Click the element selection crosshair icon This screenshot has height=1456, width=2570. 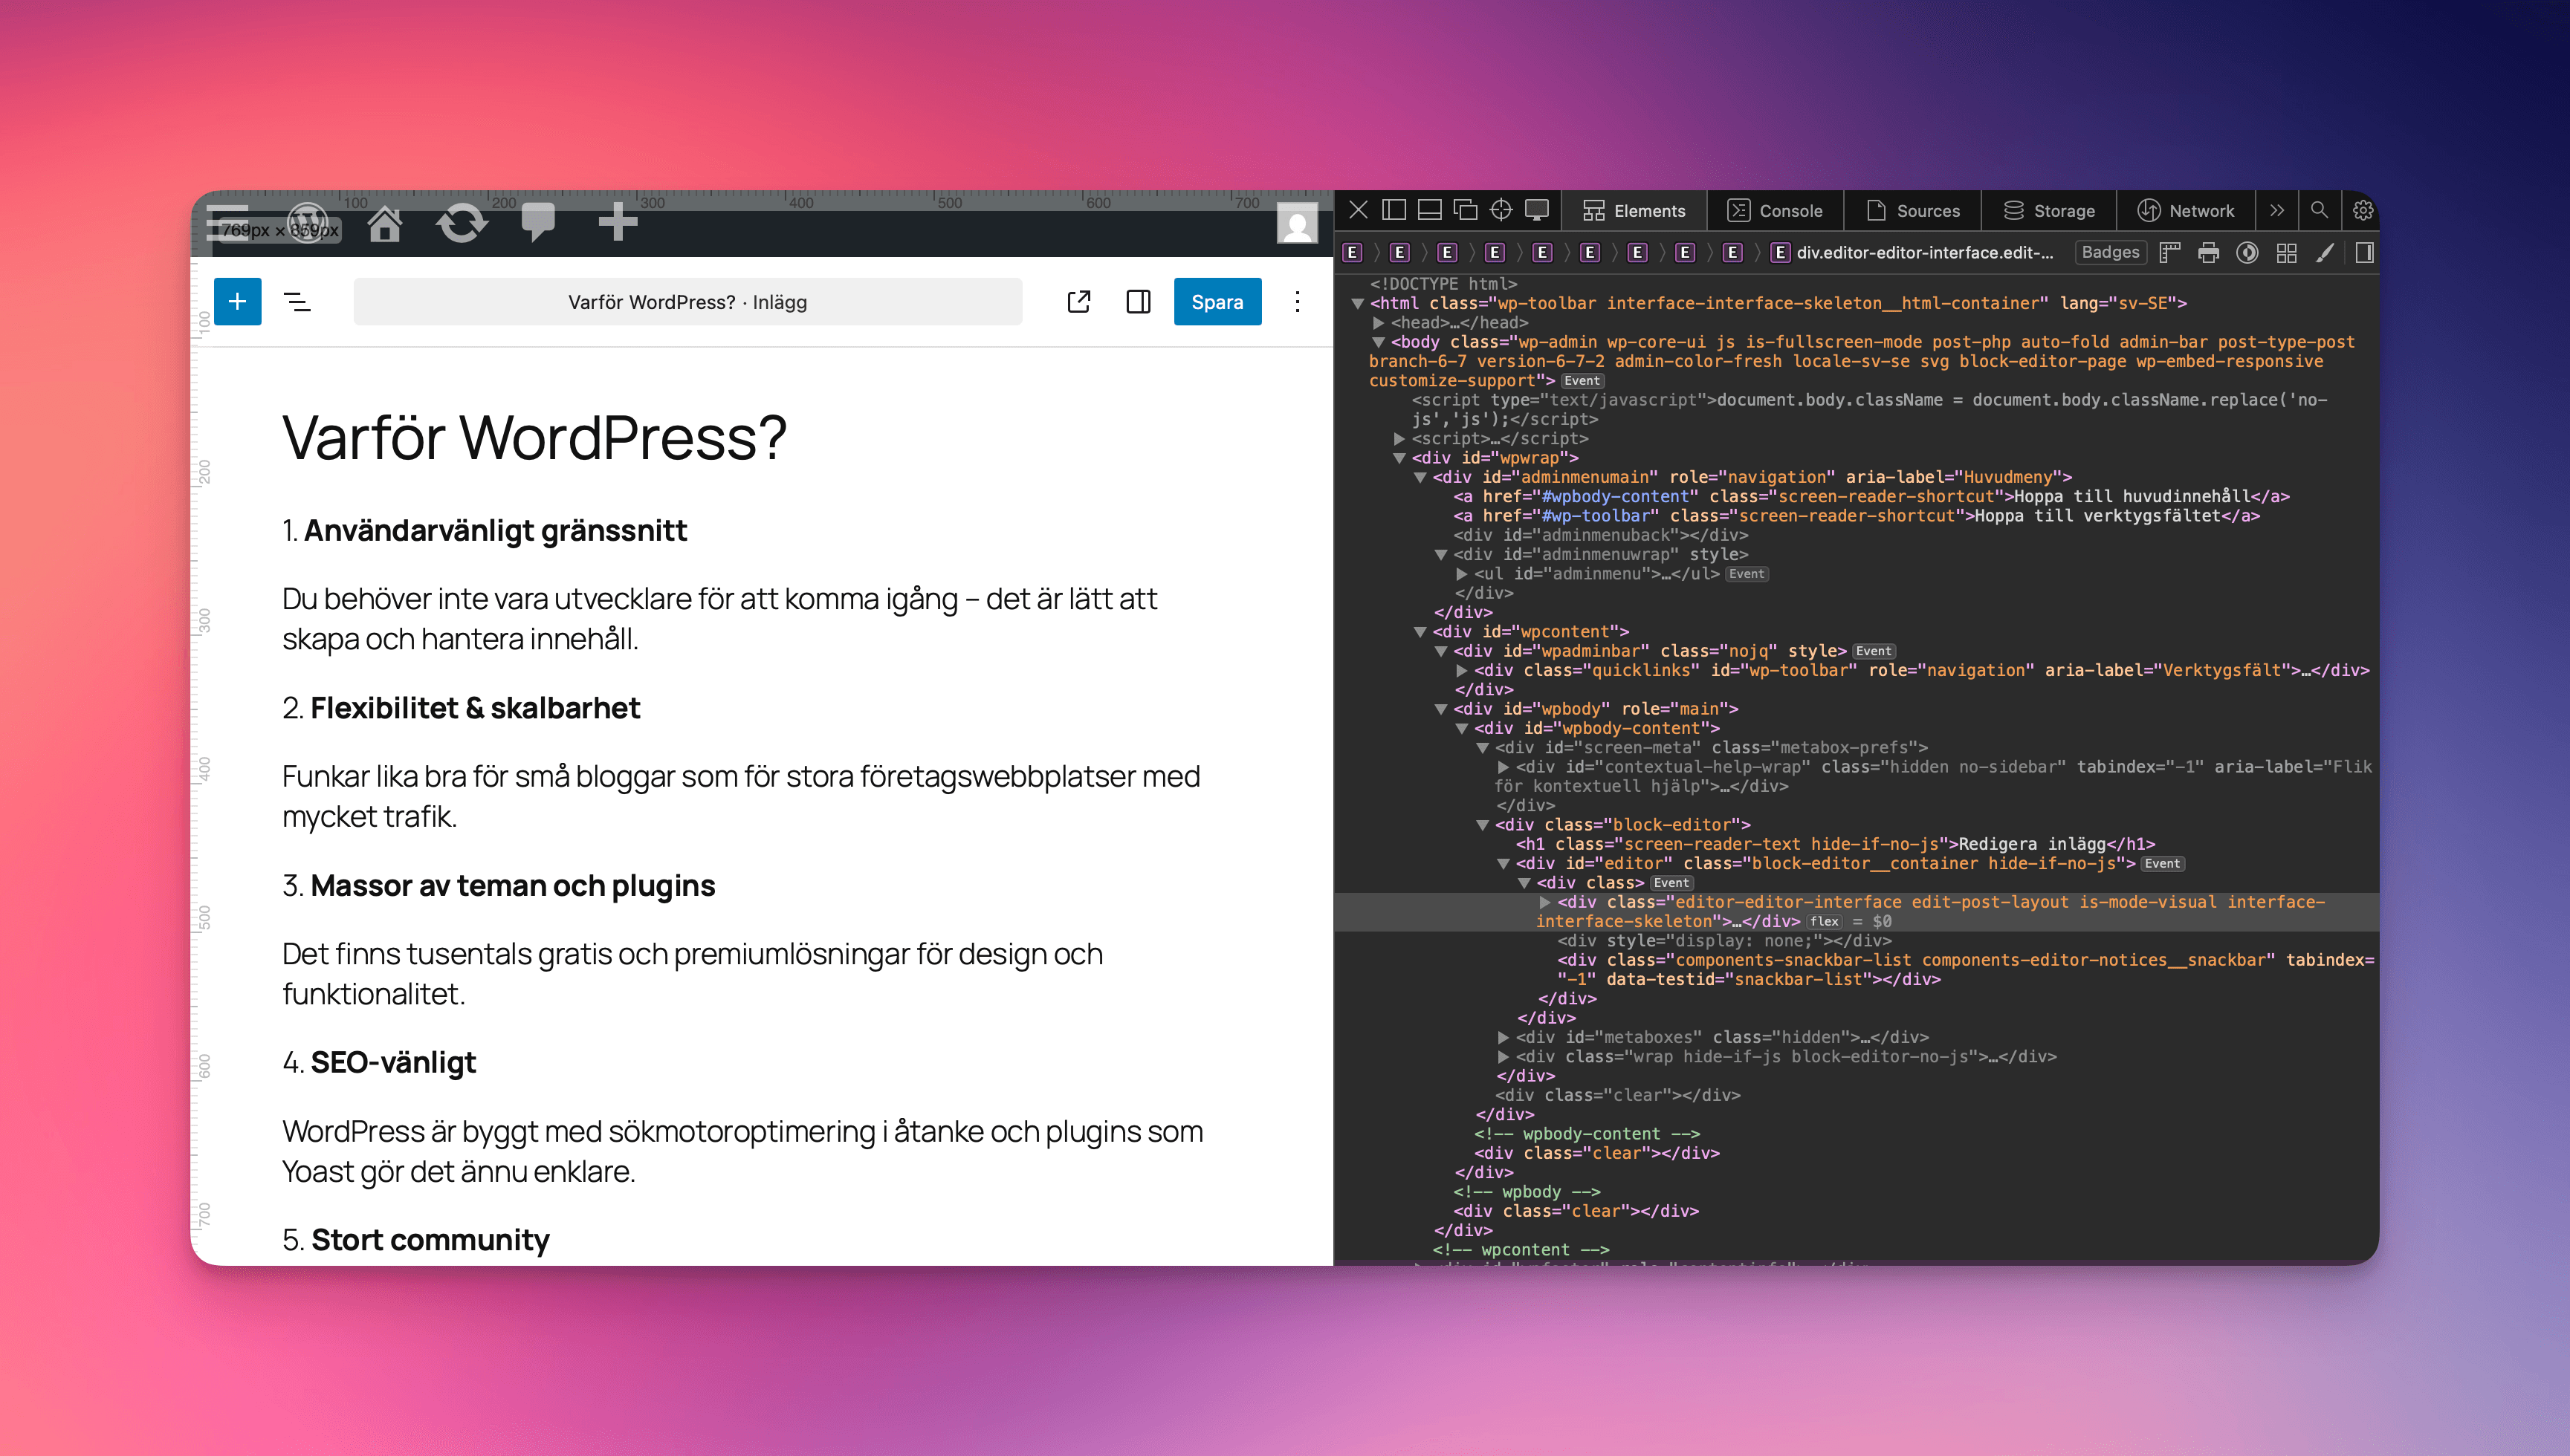point(1501,210)
